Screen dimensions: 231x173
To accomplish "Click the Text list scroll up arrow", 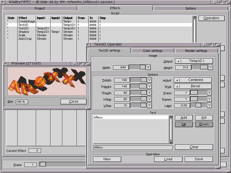I will coord(171,117).
